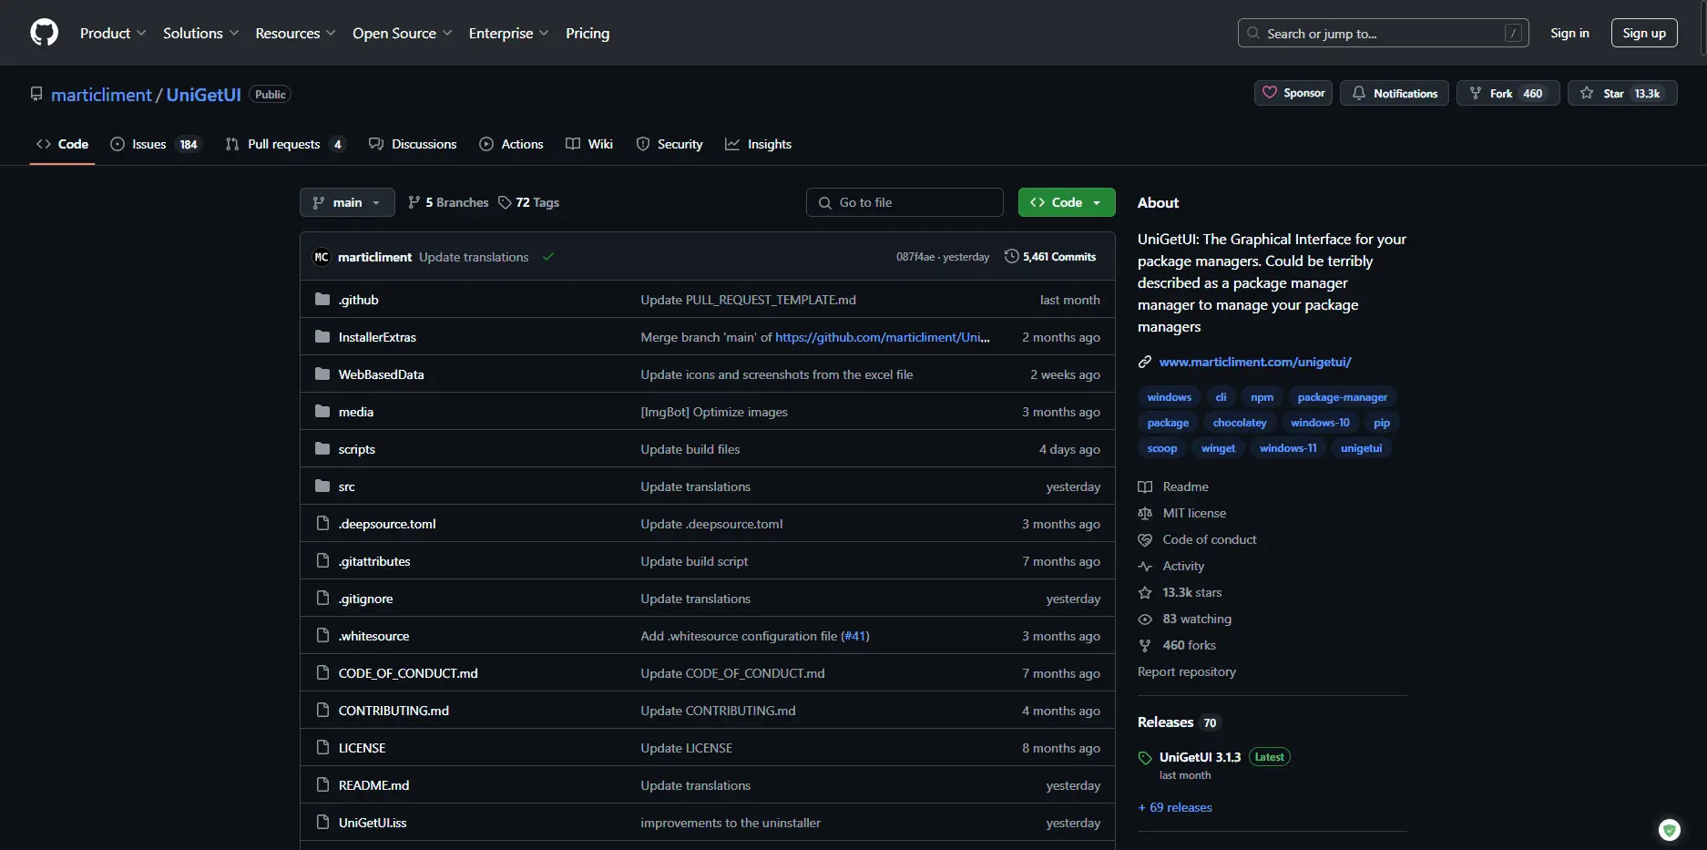Select the chocolatey topic tag
Image resolution: width=1707 pixels, height=850 pixels.
pyautogui.click(x=1240, y=423)
